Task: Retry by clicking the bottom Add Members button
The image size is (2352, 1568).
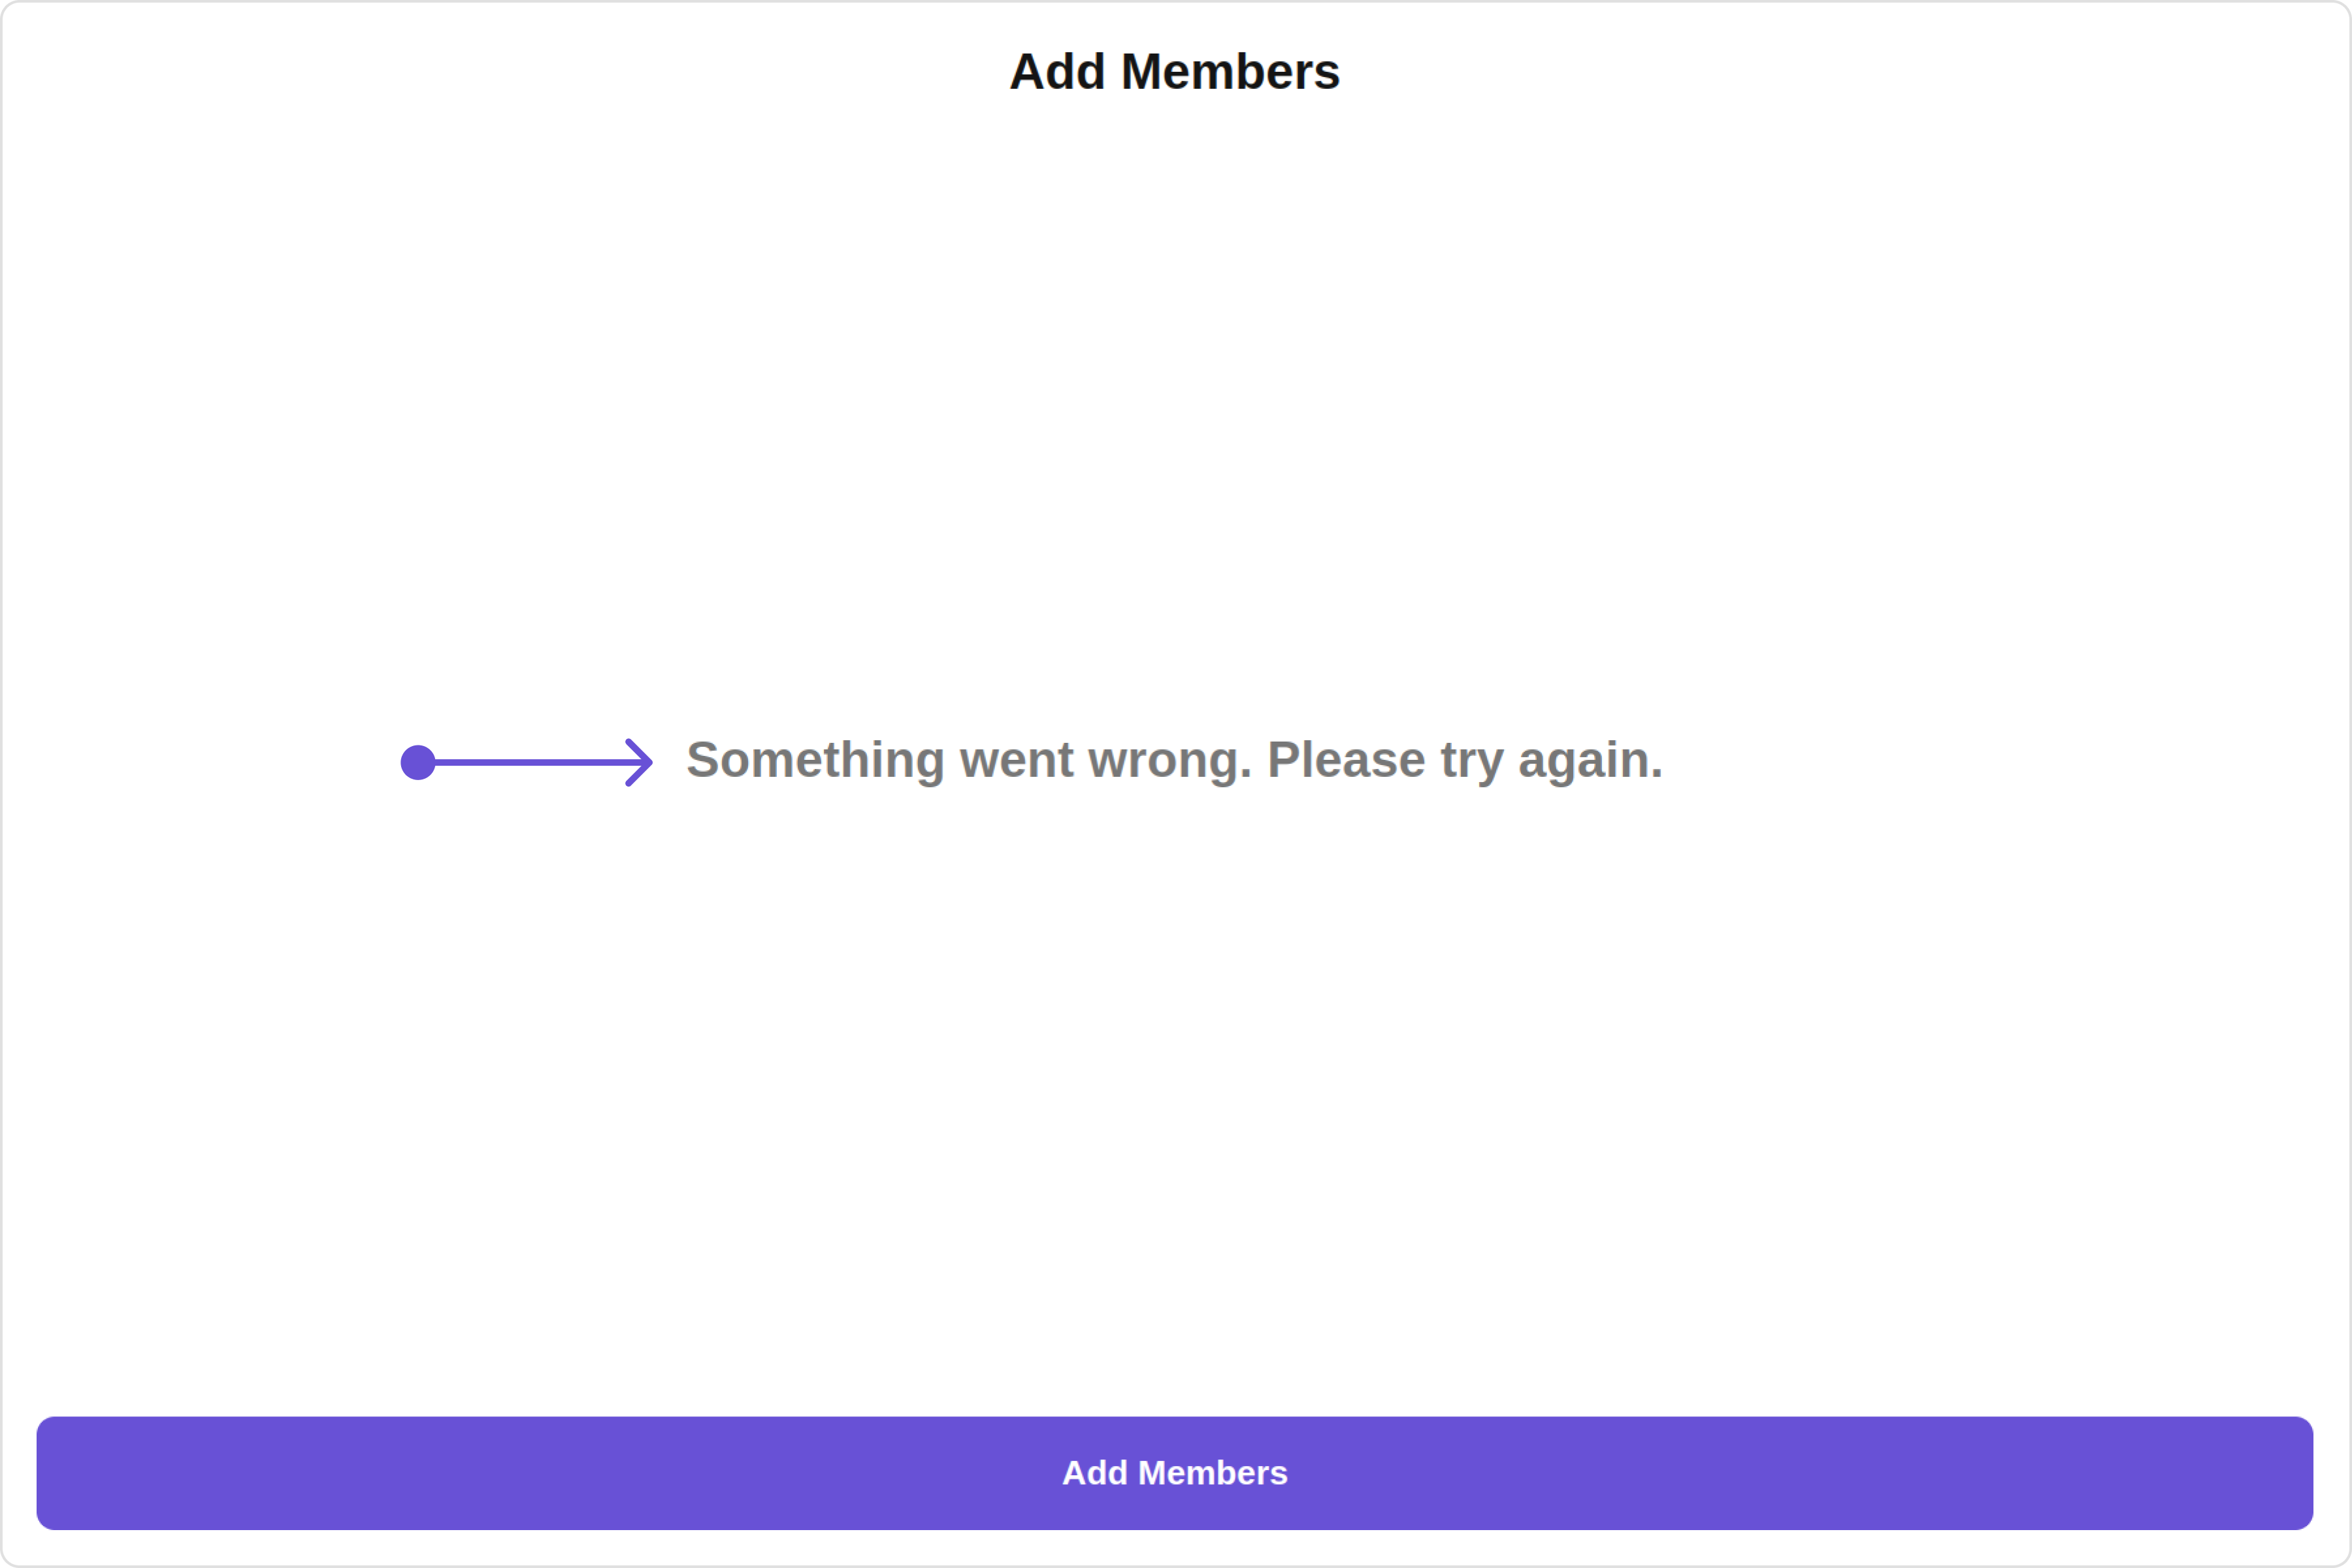Action: pyautogui.click(x=1175, y=1473)
